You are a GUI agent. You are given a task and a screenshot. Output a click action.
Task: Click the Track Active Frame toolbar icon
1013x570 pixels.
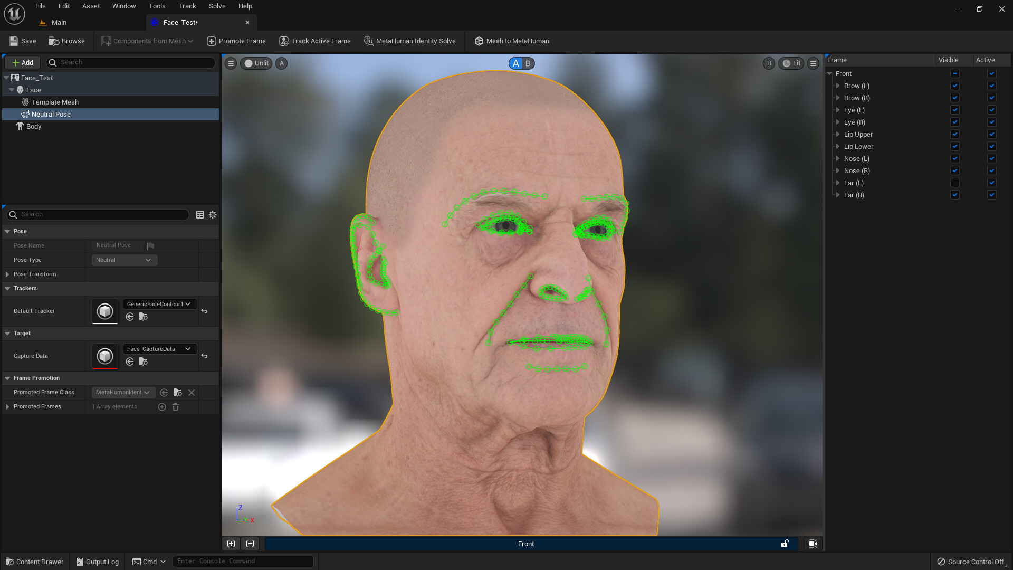[x=284, y=41]
